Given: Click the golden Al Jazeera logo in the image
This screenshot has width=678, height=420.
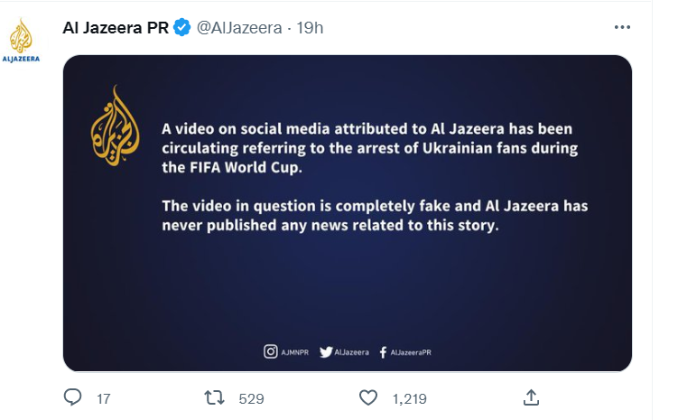Looking at the screenshot, I should pyautogui.click(x=115, y=126).
